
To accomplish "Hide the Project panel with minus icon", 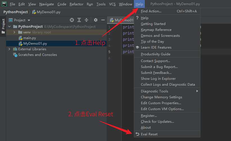I will coord(103,20).
